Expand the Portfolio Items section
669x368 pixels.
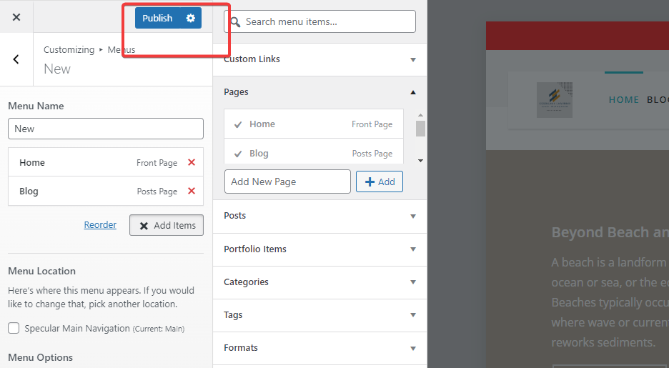point(319,249)
